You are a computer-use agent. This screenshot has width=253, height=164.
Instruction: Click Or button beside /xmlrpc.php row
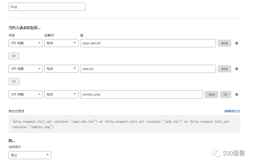pos(226,95)
